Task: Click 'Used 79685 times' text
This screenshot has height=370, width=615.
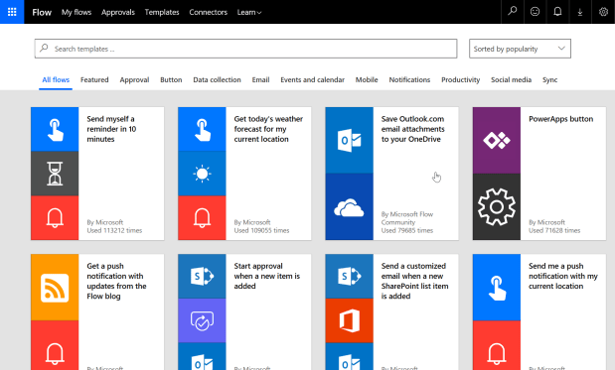Action: point(407,230)
